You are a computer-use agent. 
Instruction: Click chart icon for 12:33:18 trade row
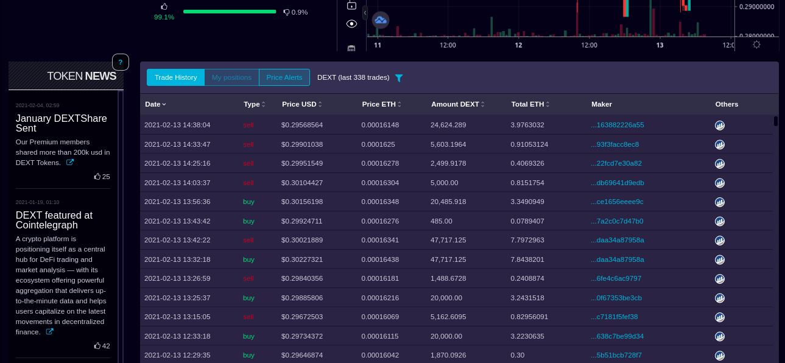click(x=720, y=336)
